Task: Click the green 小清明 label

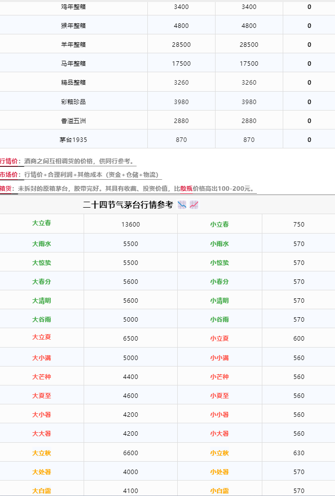Action: [220, 301]
